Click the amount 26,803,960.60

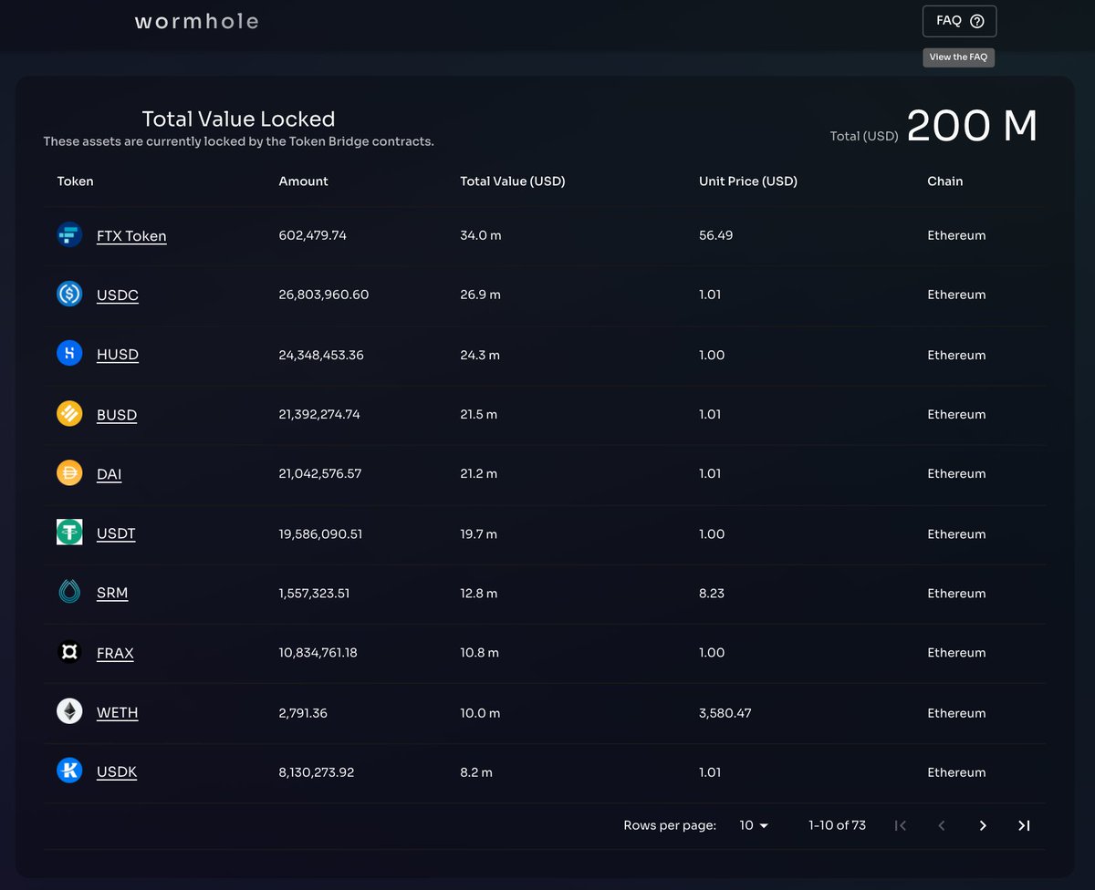324,295
